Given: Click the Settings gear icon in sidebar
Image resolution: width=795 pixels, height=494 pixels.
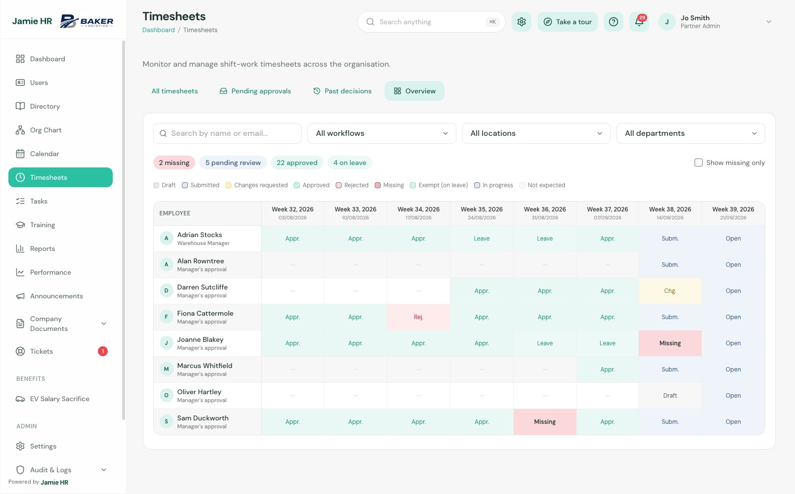Looking at the screenshot, I should coord(20,446).
